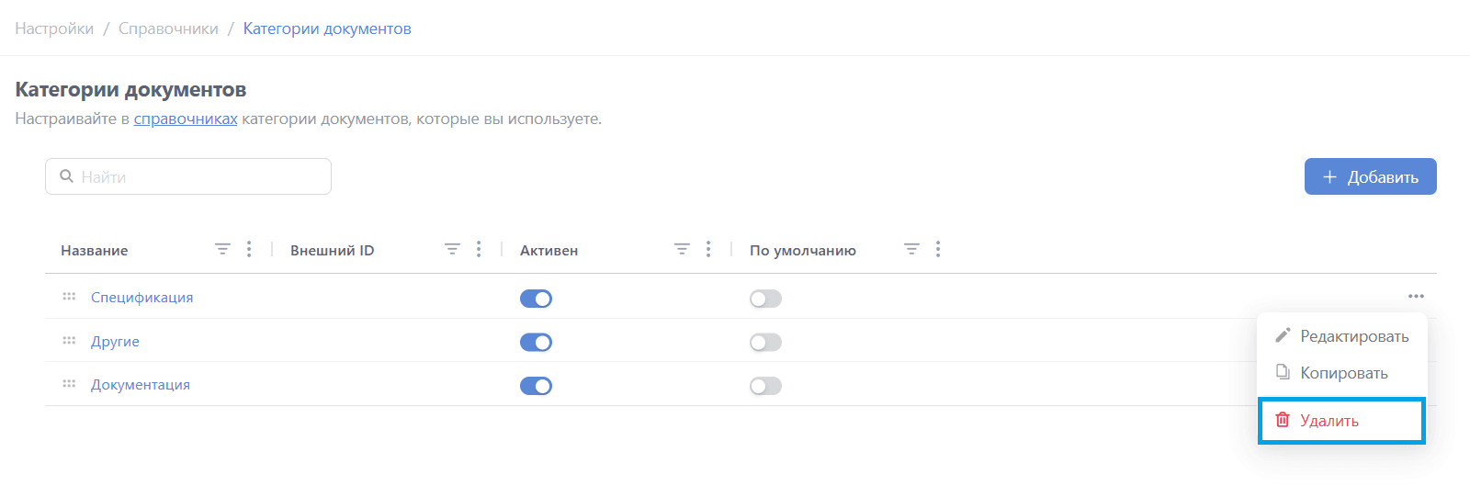Viewport: 1470px width, 486px height.
Task: Click the drag handle next to Другие
Action: click(x=69, y=341)
